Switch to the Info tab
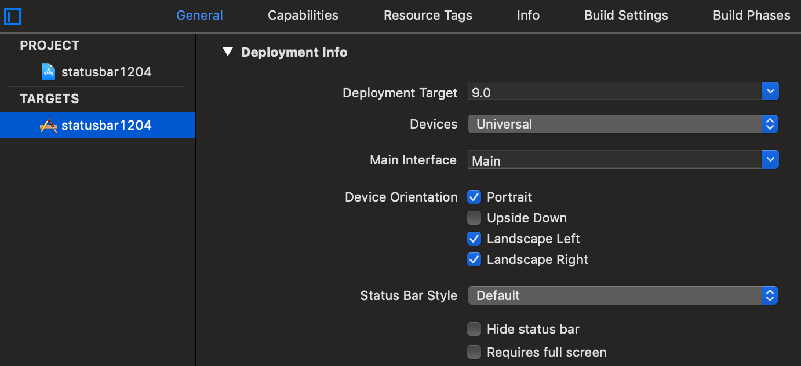The width and height of the screenshot is (801, 366). tap(528, 16)
